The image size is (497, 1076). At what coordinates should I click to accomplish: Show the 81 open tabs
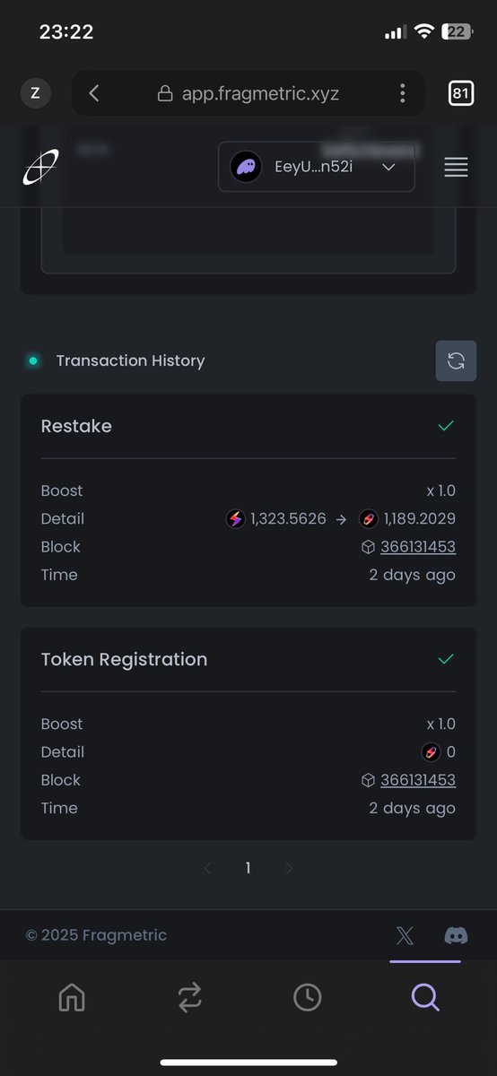coord(460,93)
